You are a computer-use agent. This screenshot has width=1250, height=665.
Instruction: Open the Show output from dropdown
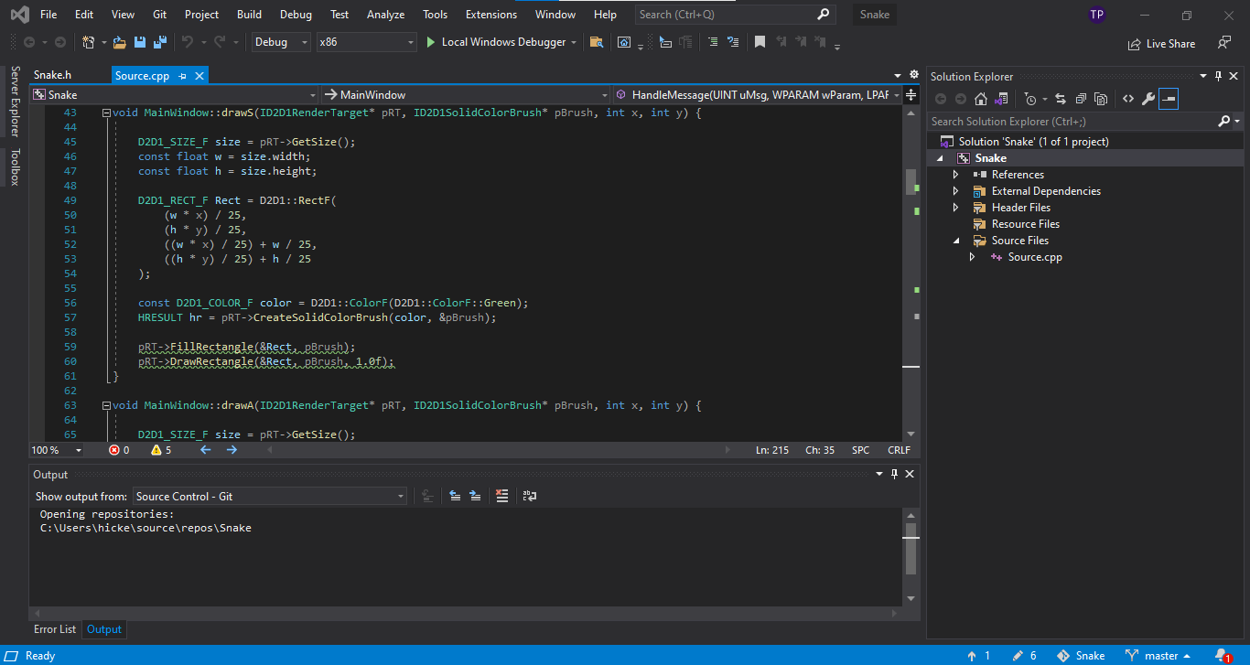pos(270,496)
